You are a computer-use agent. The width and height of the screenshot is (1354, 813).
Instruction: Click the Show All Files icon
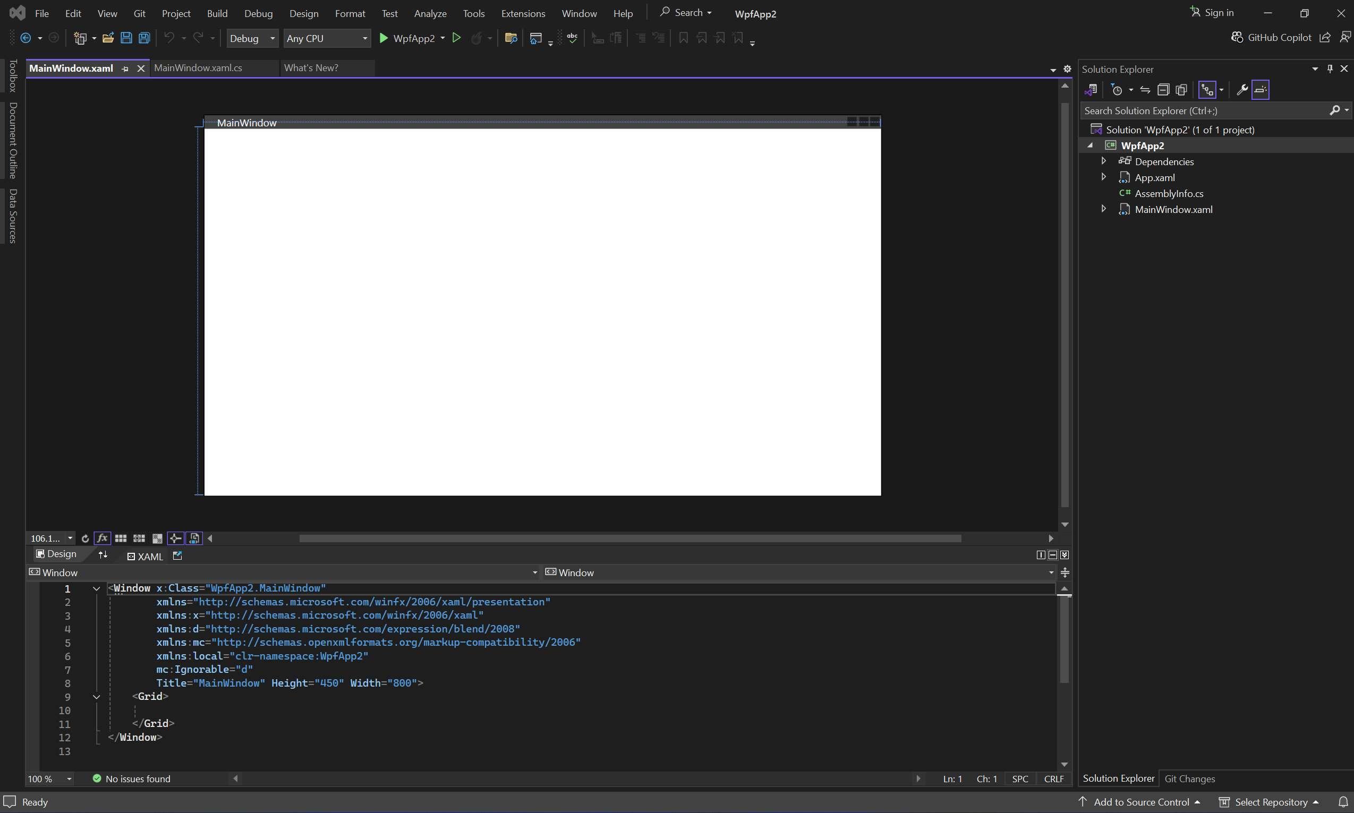point(1181,89)
